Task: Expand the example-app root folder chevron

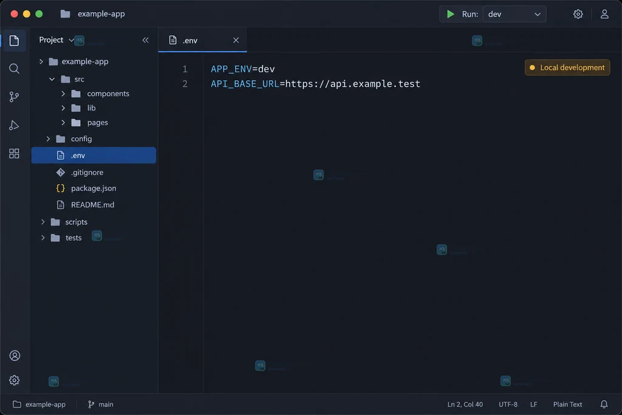Action: [41, 61]
